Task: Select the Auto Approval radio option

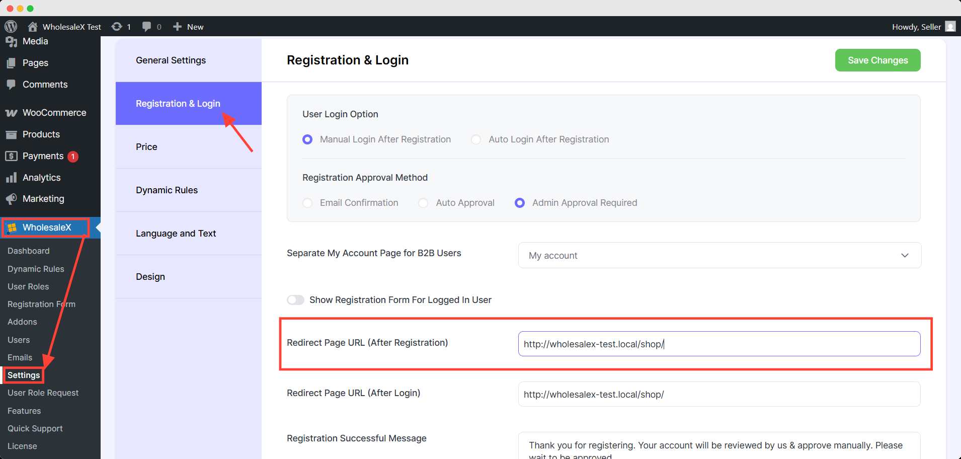Action: click(424, 203)
